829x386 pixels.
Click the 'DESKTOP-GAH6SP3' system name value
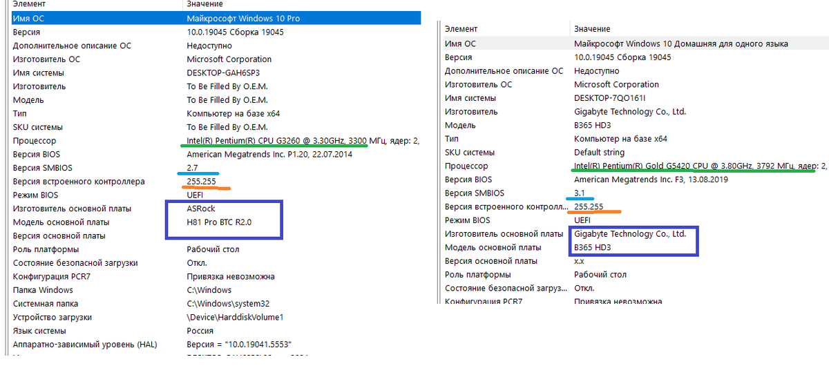coord(223,73)
